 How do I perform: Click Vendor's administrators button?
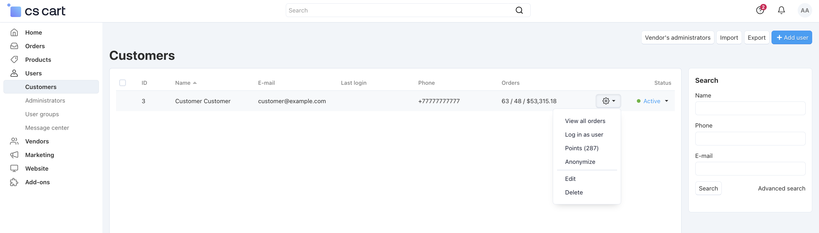(x=677, y=37)
